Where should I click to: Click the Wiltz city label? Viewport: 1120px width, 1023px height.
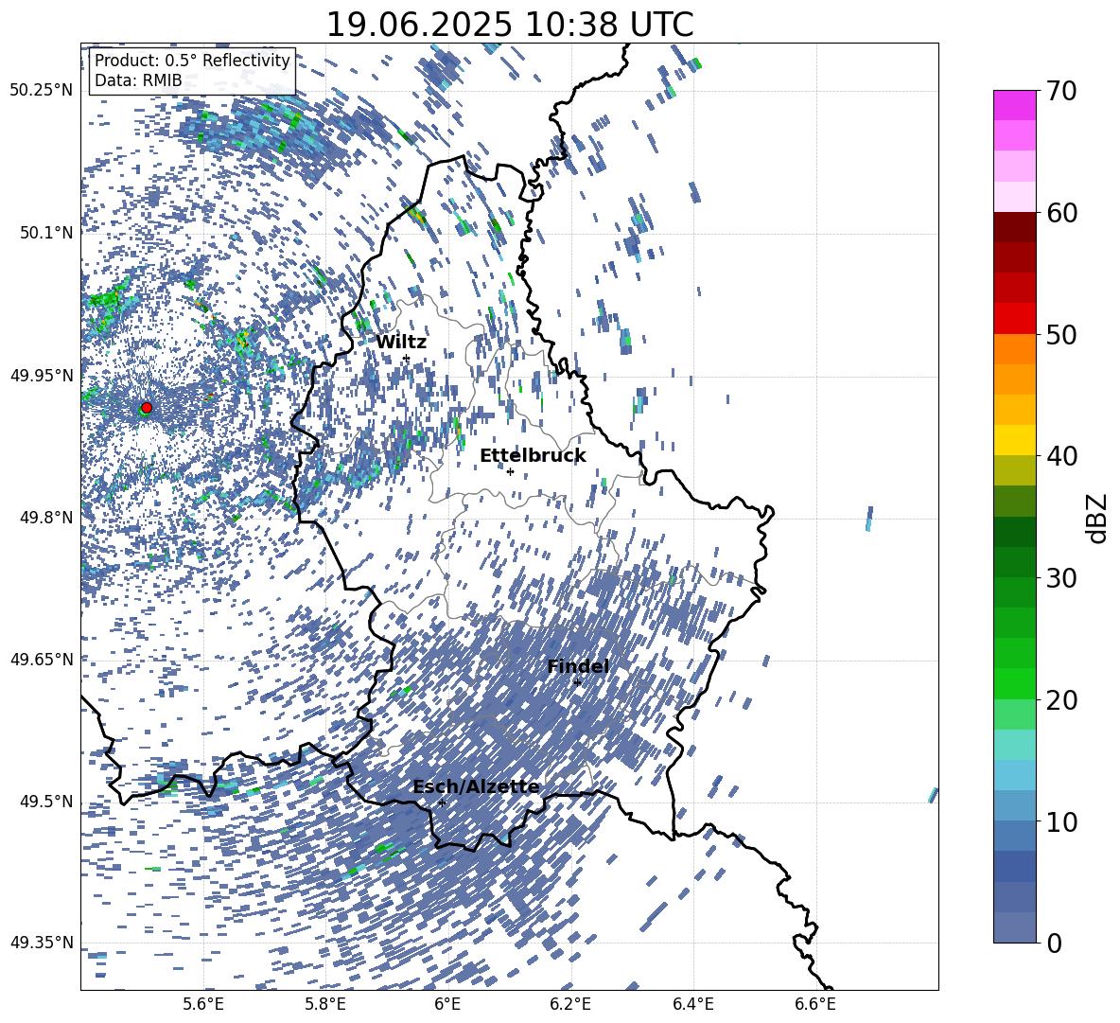[x=401, y=342]
